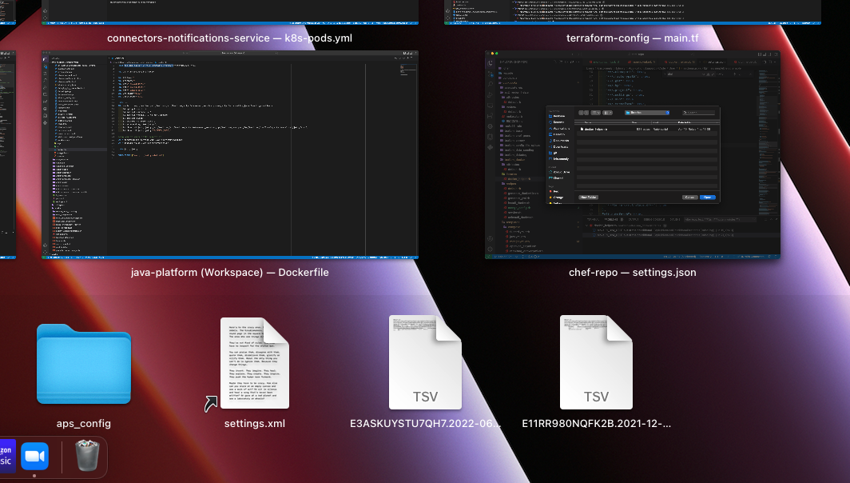Click the Open button in the file dialog
Viewport: 850px width, 483px height.
(708, 198)
